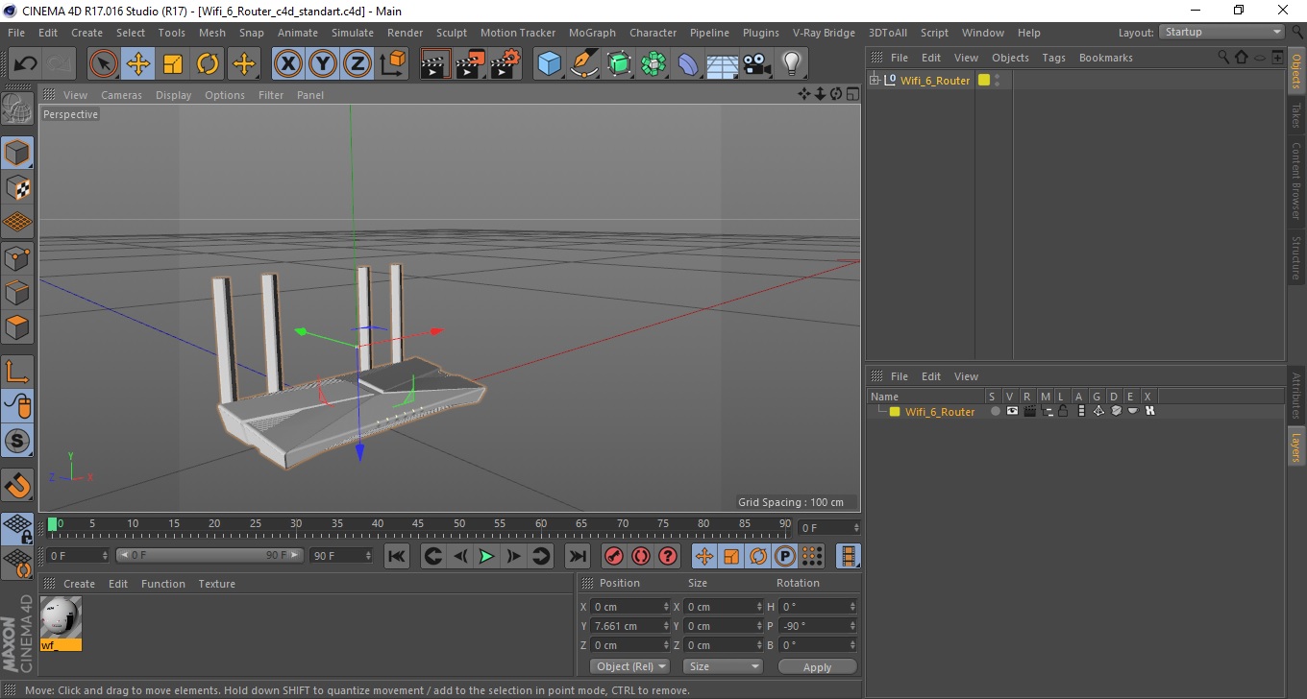
Task: Add a Floor environment object
Action: [x=723, y=64]
